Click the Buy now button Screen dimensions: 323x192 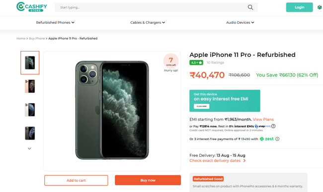(148, 180)
